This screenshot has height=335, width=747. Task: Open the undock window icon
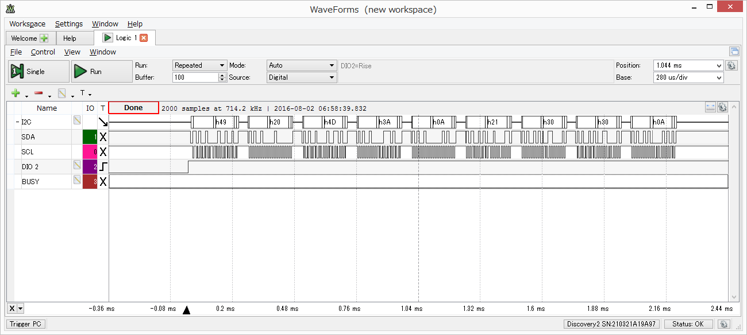pyautogui.click(x=734, y=51)
